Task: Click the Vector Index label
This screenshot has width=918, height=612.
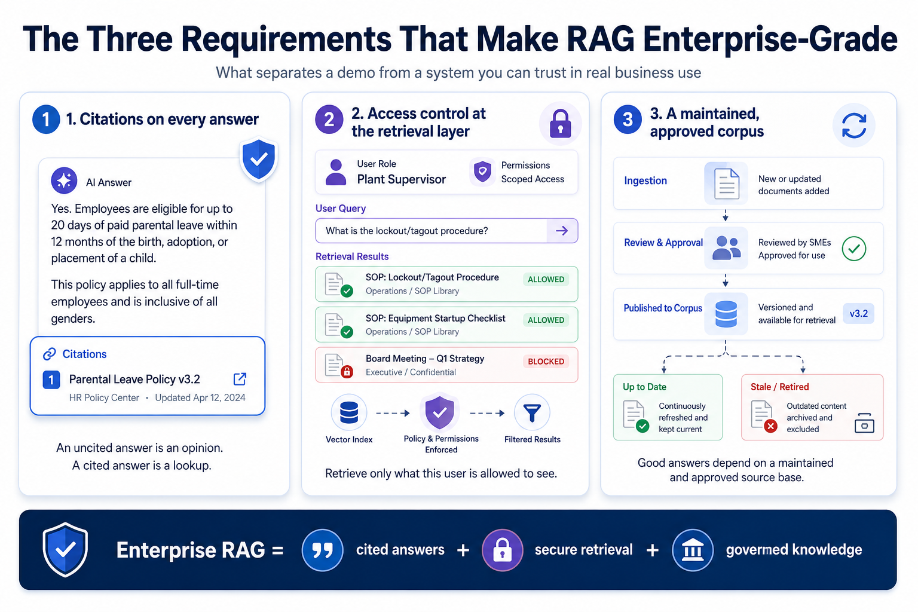Action: tap(349, 439)
